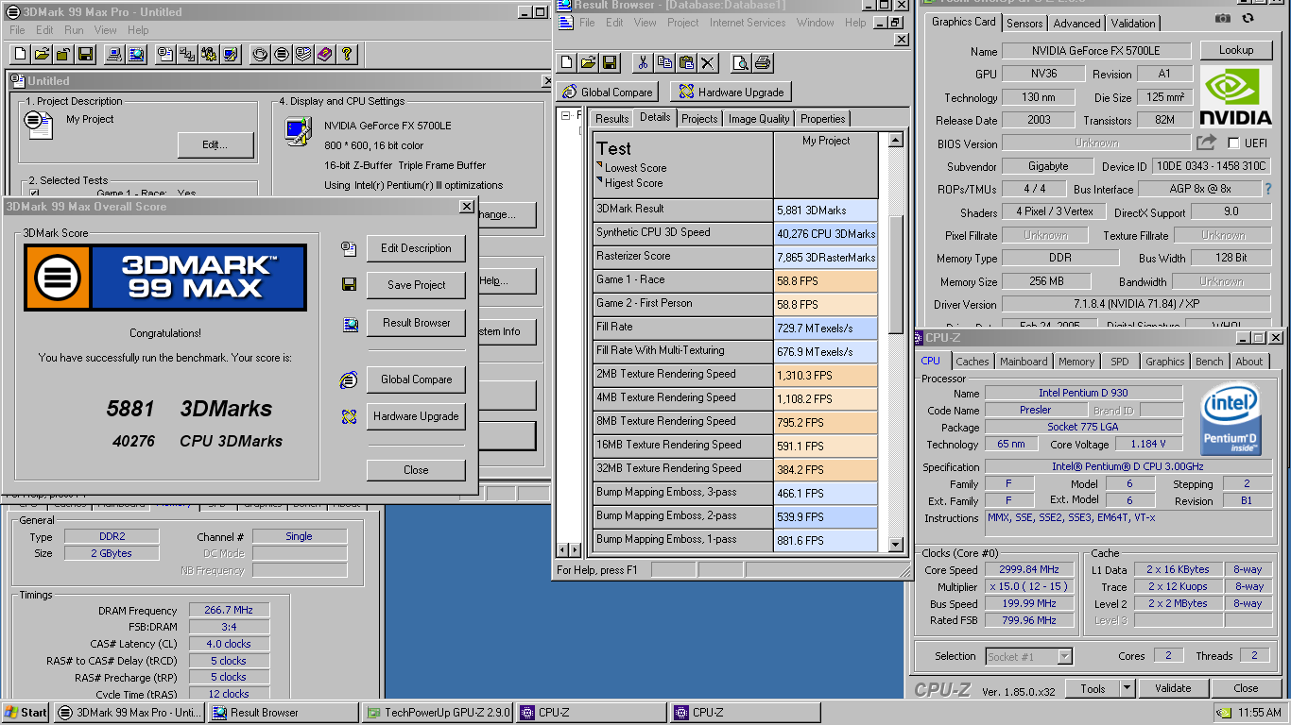The height and width of the screenshot is (725, 1291).
Task: Open the Tools dropdown arrow in CPU-Z
Action: [x=1127, y=688]
